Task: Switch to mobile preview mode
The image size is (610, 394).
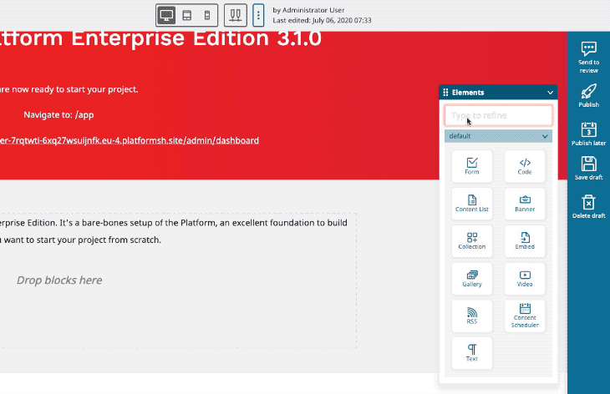Action: point(207,16)
